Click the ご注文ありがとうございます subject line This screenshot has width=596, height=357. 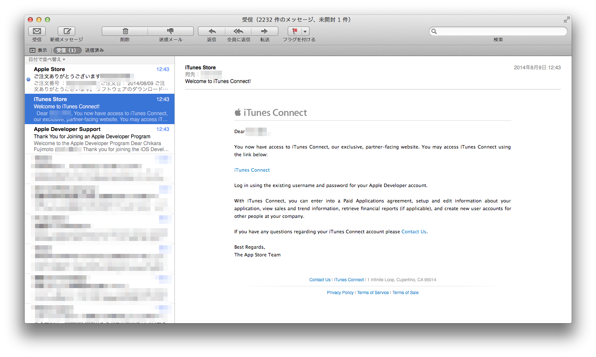click(67, 76)
